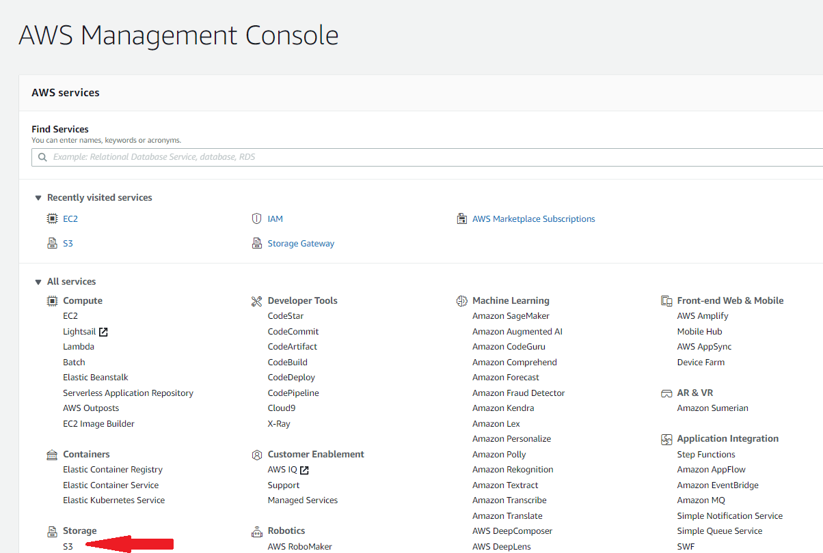823x553 pixels.
Task: Click the Customer Enablement category icon
Action: pyautogui.click(x=257, y=455)
